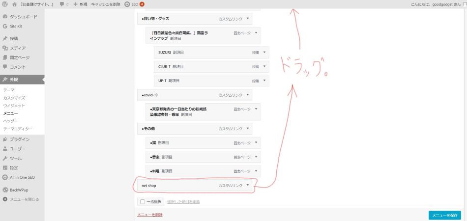Click the Site Kit G icon
This screenshot has height=221, width=467.
pyautogui.click(x=5, y=26)
